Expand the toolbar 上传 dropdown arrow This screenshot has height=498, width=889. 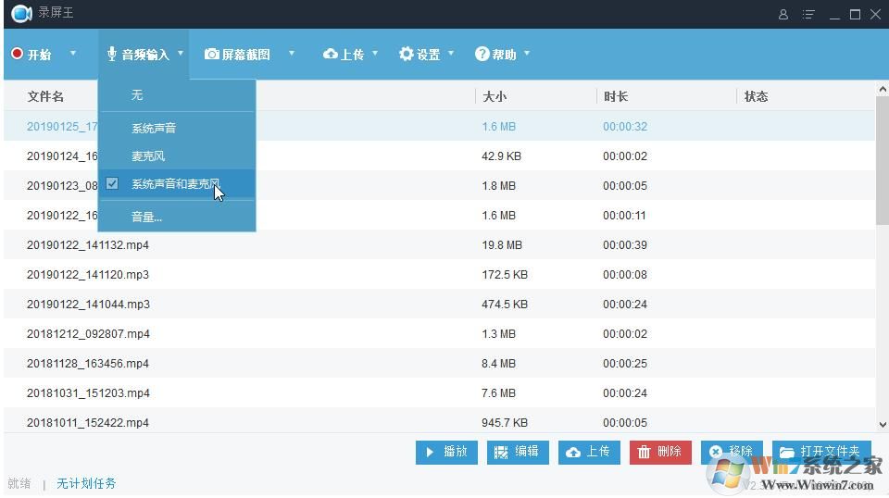coord(375,54)
